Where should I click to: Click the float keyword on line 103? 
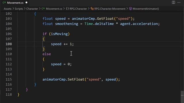pyautogui.click(x=48, y=19)
